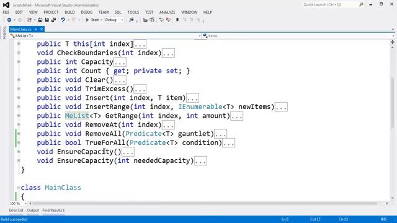Click the Col 13 status bar entry

click(315, 219)
